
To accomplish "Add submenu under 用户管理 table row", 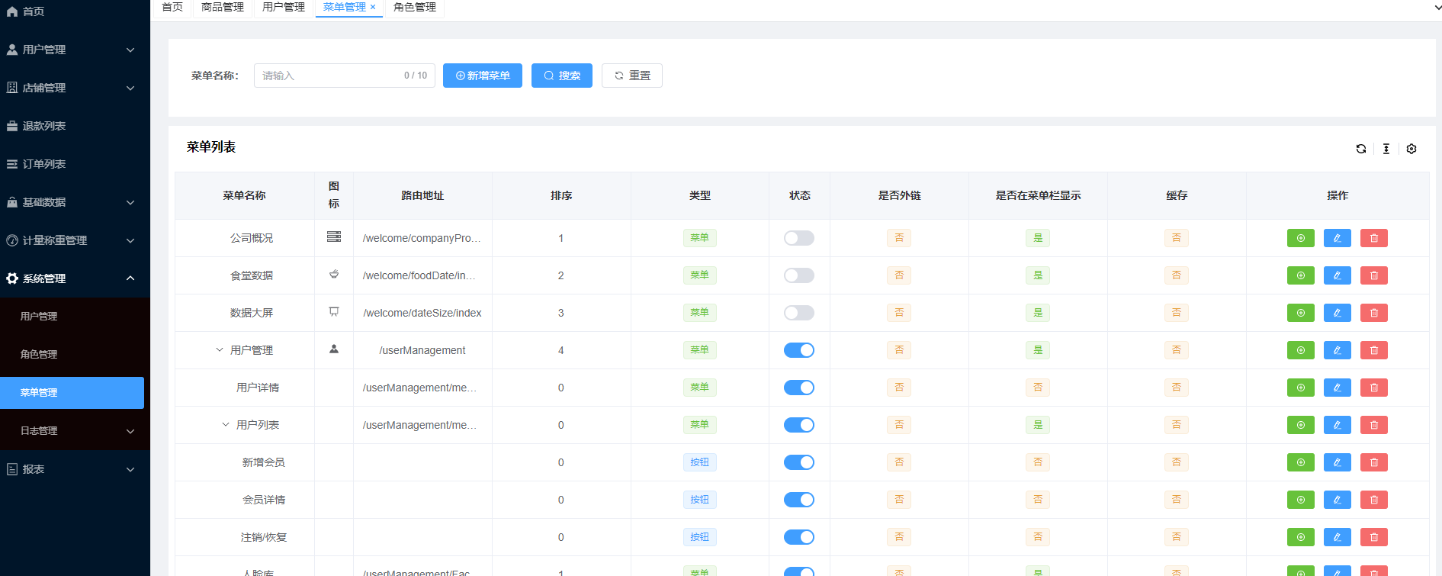I will coord(1301,350).
